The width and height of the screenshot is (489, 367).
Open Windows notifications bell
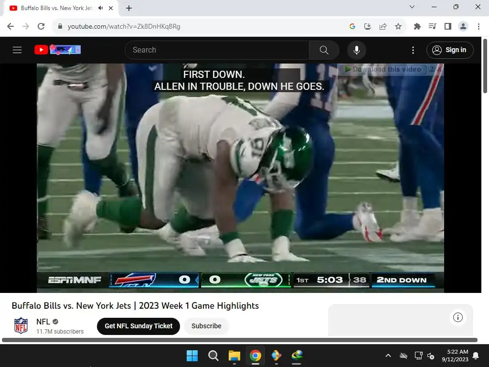pos(476,356)
